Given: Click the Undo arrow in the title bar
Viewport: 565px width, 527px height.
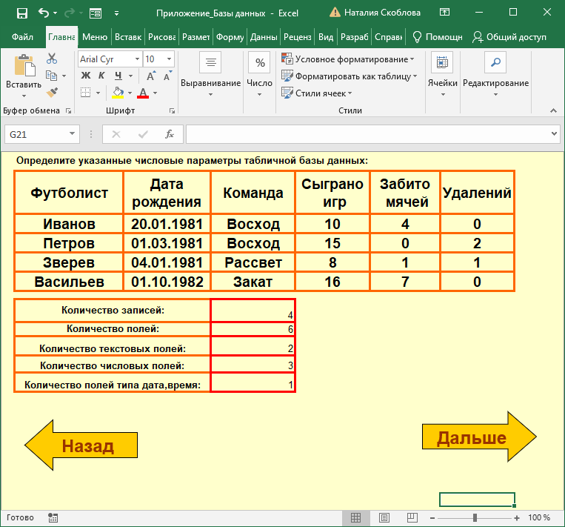Looking at the screenshot, I should pyautogui.click(x=43, y=13).
